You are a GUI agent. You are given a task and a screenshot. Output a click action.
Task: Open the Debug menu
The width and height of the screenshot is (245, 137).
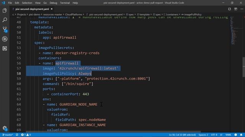point(53,3)
